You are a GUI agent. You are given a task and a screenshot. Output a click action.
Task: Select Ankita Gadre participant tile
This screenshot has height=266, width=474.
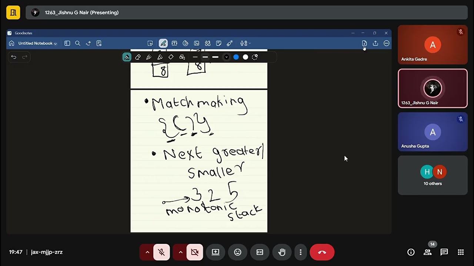pos(433,45)
